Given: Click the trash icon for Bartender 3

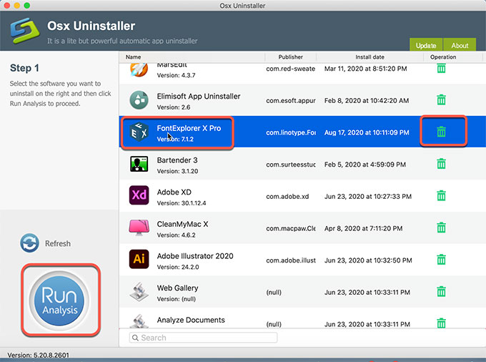Looking at the screenshot, I should tap(441, 164).
